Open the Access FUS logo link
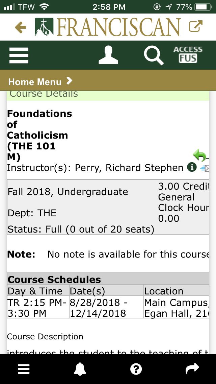 pyautogui.click(x=188, y=55)
